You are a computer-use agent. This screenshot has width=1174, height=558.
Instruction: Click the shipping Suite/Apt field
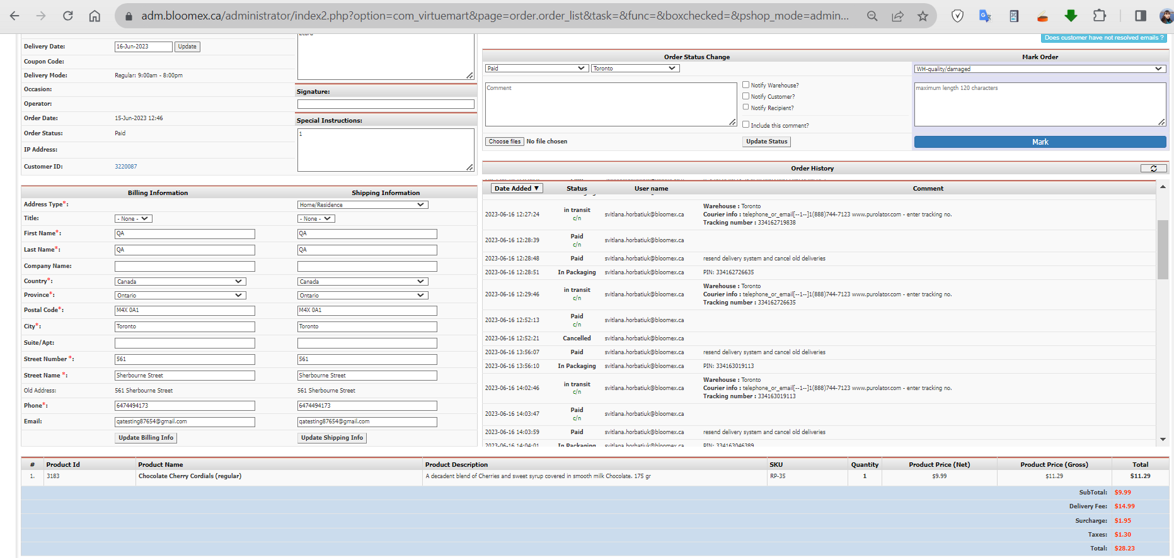(x=367, y=343)
